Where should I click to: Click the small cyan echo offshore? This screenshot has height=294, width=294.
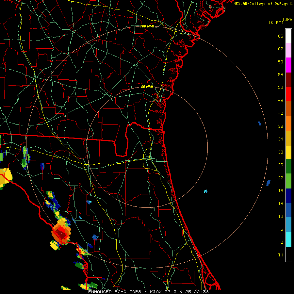coord(206,191)
